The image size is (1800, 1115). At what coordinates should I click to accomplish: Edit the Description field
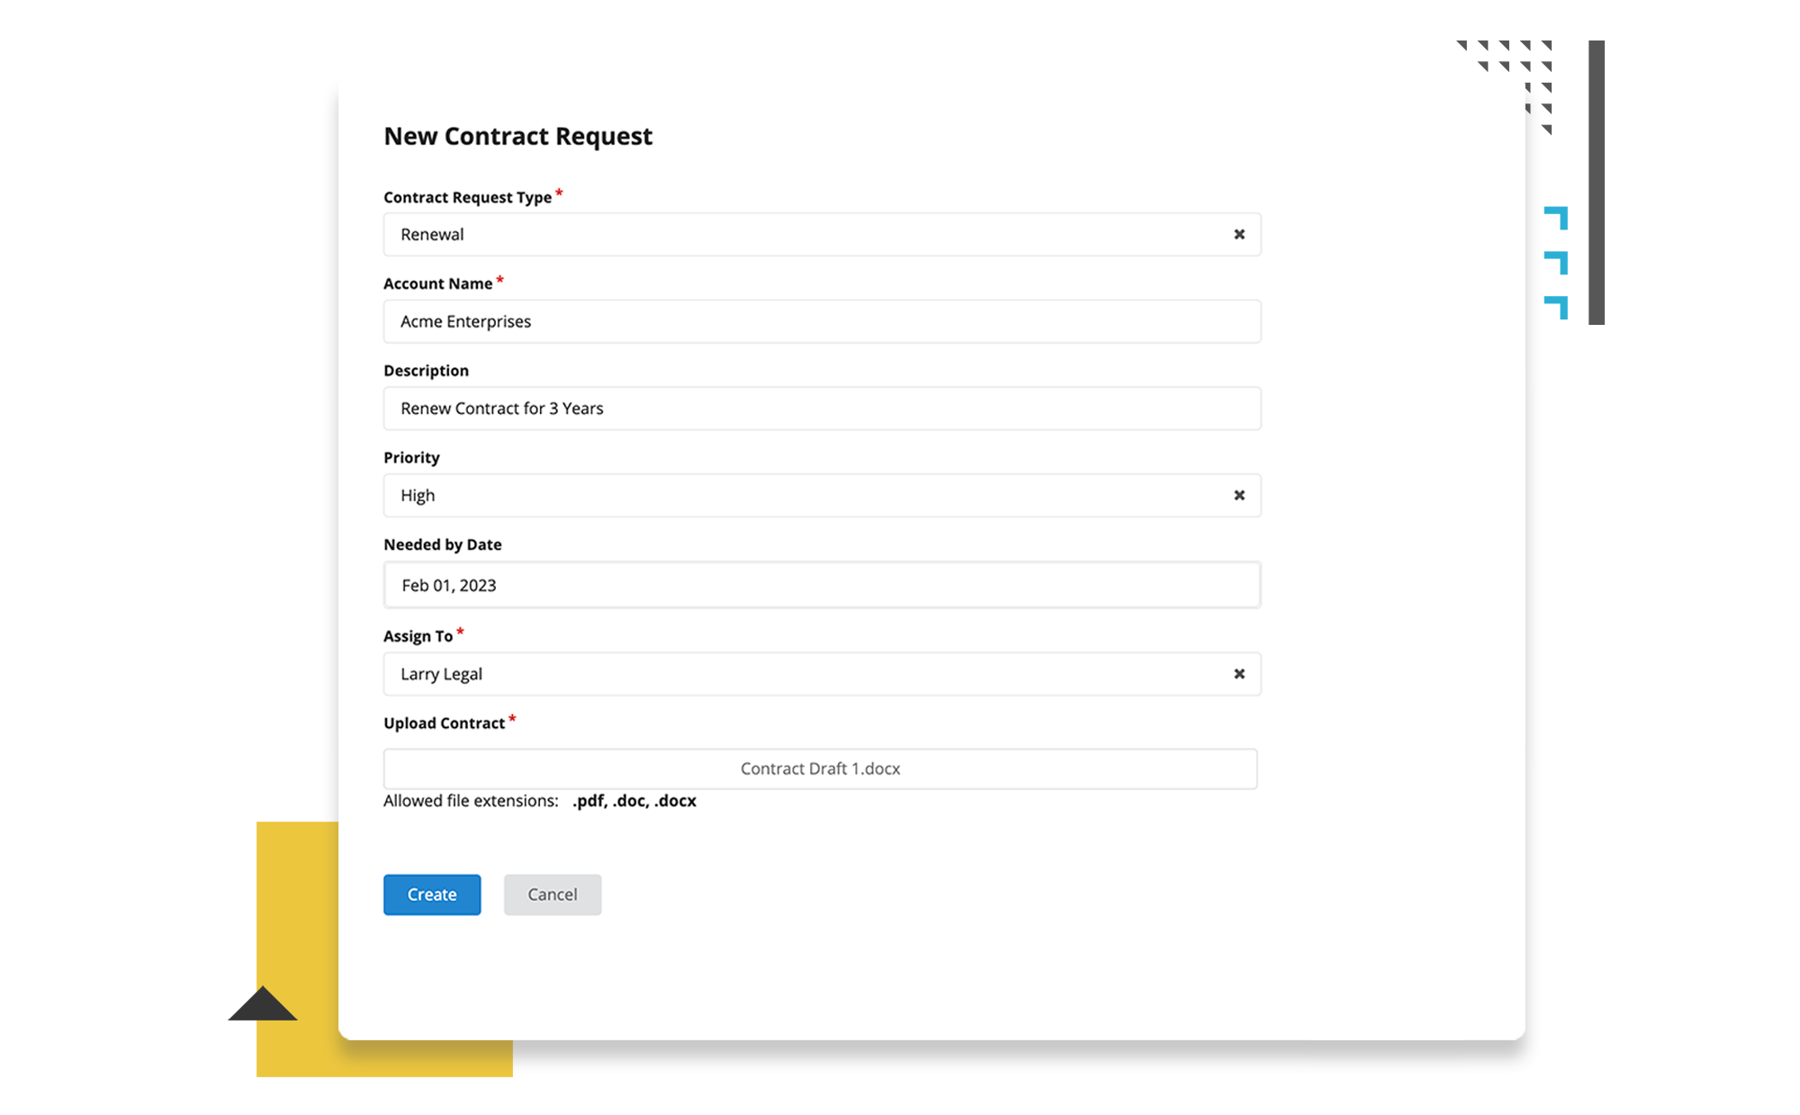[822, 409]
